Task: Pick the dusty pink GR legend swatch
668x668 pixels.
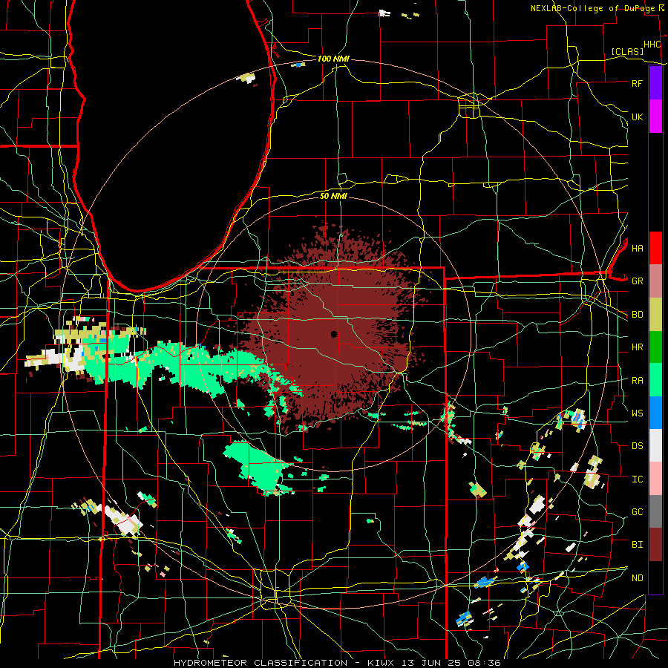Action: point(655,281)
